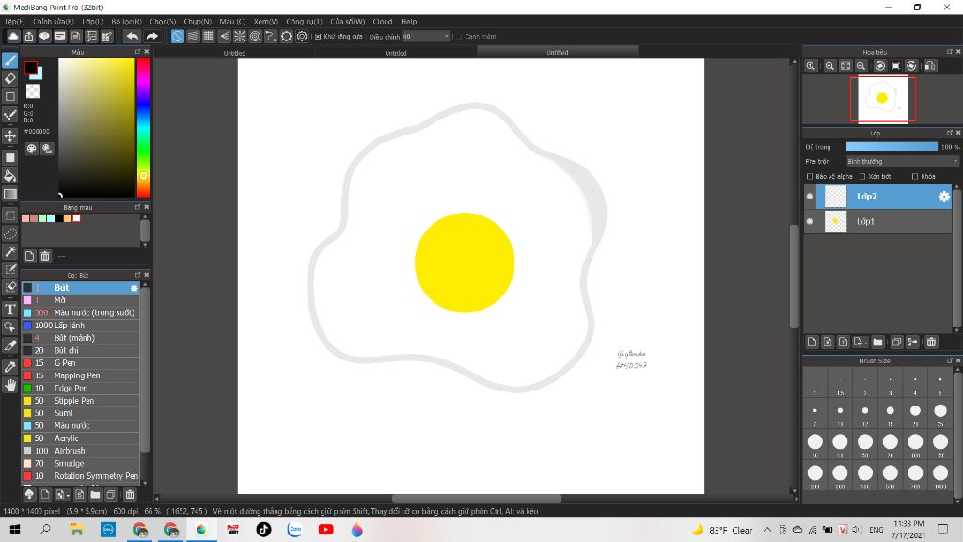Show hidden system tray icons chevron

tap(767, 530)
